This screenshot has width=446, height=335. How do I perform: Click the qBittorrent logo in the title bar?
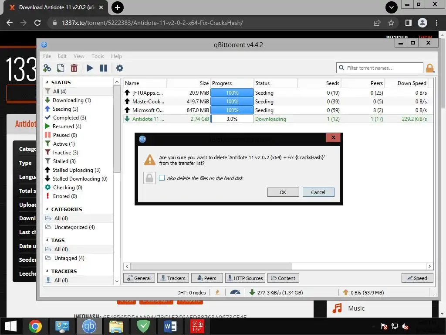tap(44, 45)
